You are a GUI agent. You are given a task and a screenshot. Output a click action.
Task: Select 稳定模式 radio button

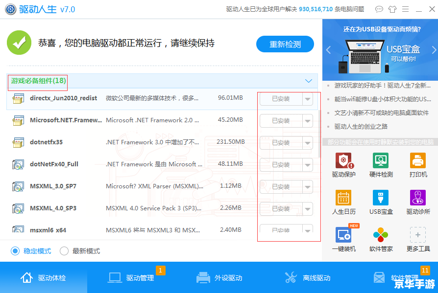(15, 251)
